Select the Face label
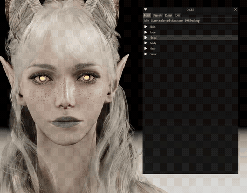 [152, 32]
